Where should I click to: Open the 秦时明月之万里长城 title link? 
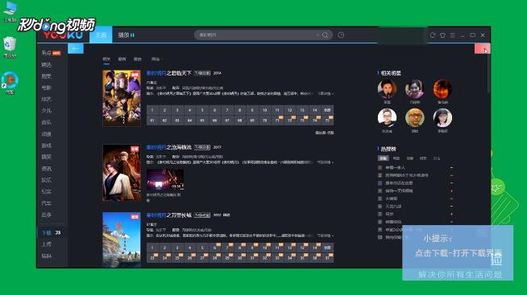[168, 215]
